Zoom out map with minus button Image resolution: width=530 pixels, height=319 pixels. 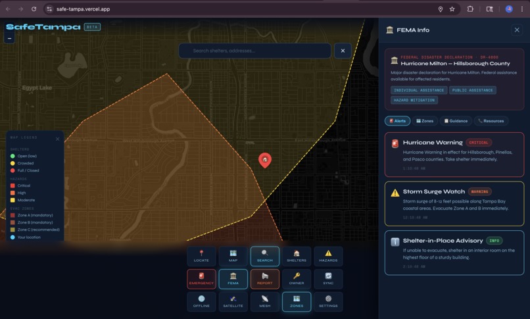click(9, 39)
